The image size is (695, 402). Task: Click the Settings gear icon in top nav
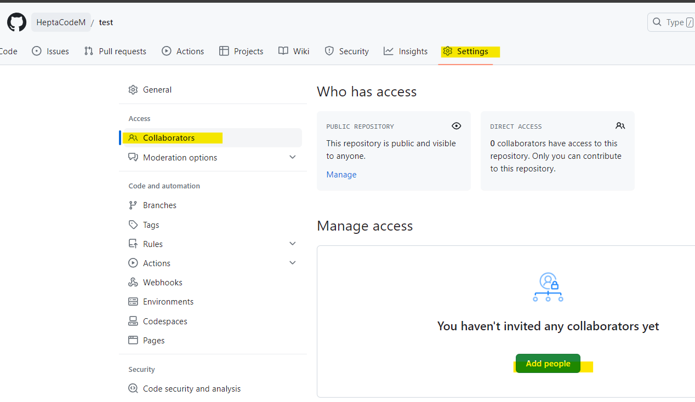tap(448, 51)
